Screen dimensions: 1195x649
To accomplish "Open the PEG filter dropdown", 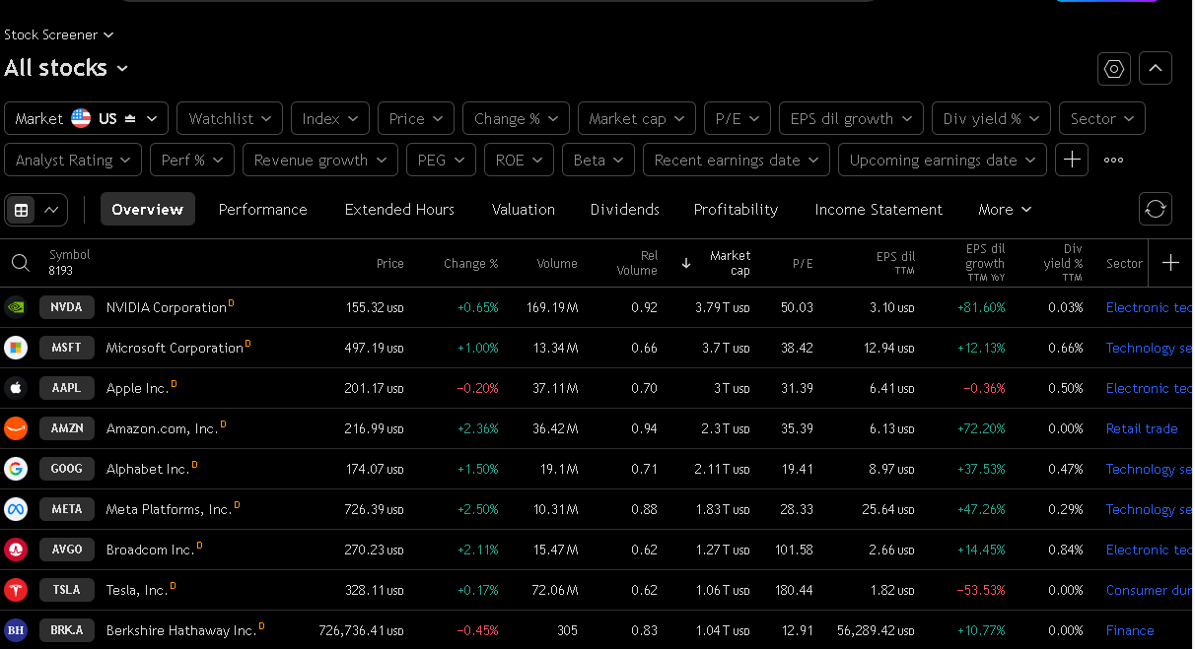I will click(x=441, y=160).
